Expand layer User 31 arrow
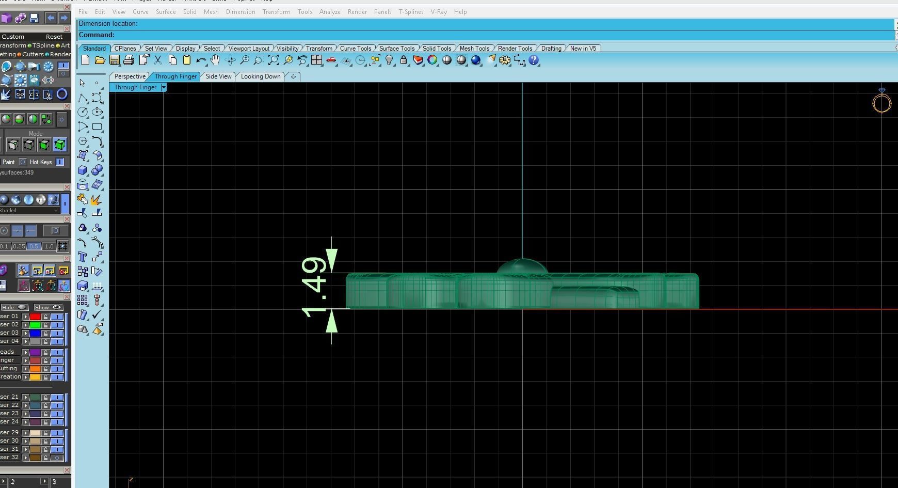 click(x=25, y=449)
